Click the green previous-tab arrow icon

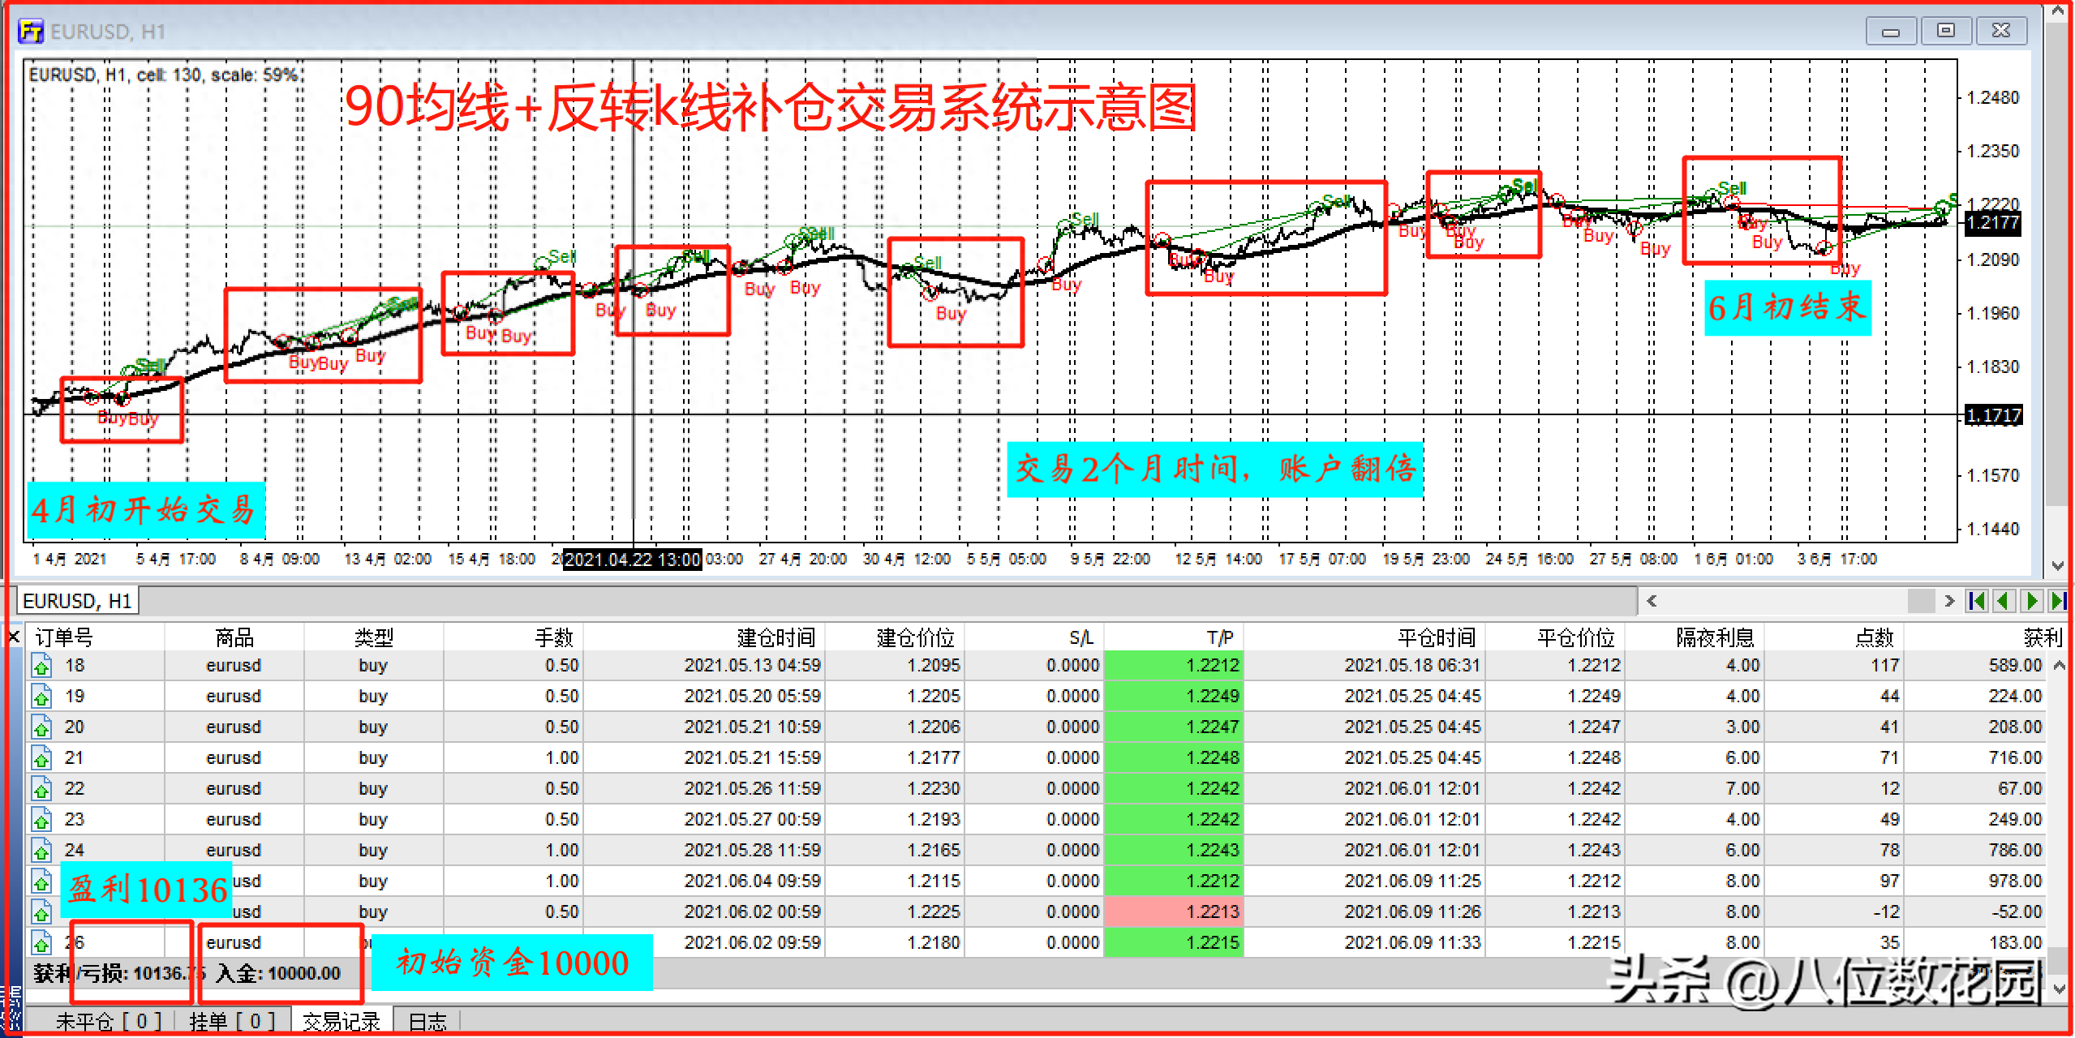coord(2004,601)
